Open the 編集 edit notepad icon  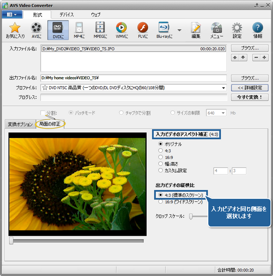196,30
